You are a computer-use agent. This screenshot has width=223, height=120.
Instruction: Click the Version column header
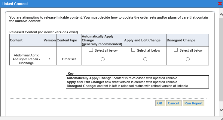click(x=50, y=40)
